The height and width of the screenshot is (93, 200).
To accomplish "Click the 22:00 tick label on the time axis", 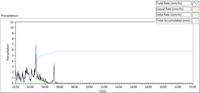I will click(x=178, y=87).
